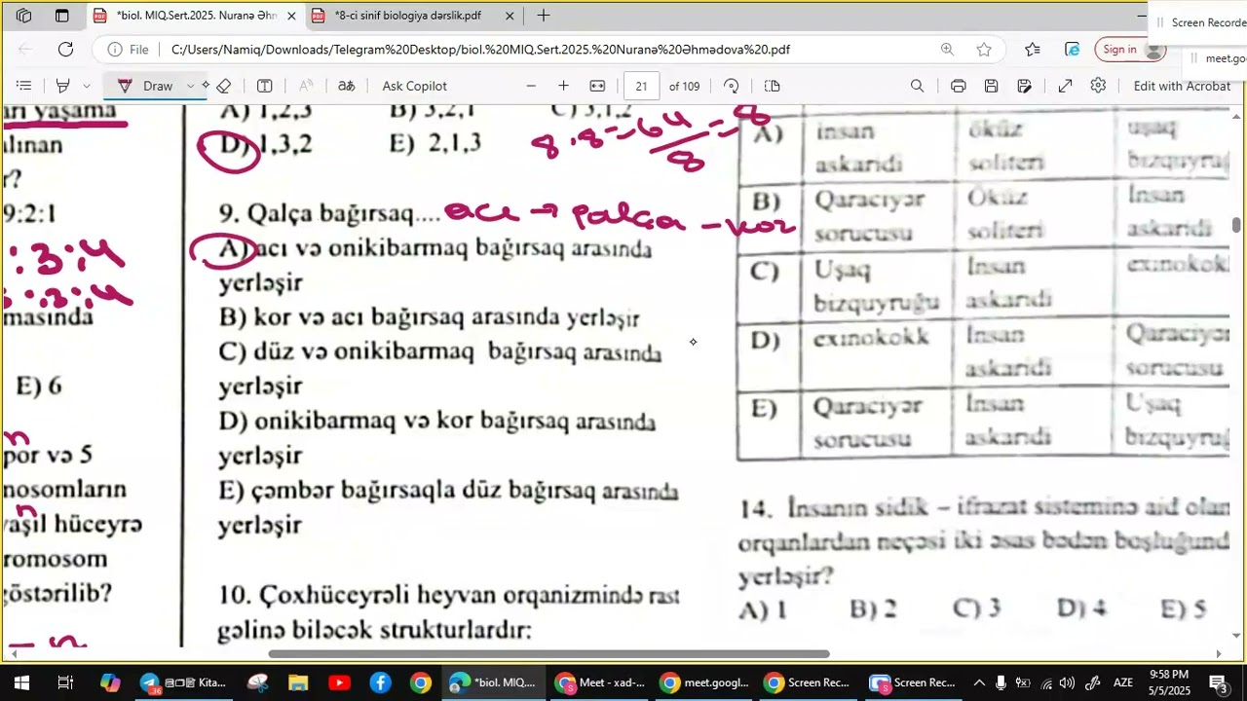
Task: Click the volume speaker tray icon
Action: 1067,683
